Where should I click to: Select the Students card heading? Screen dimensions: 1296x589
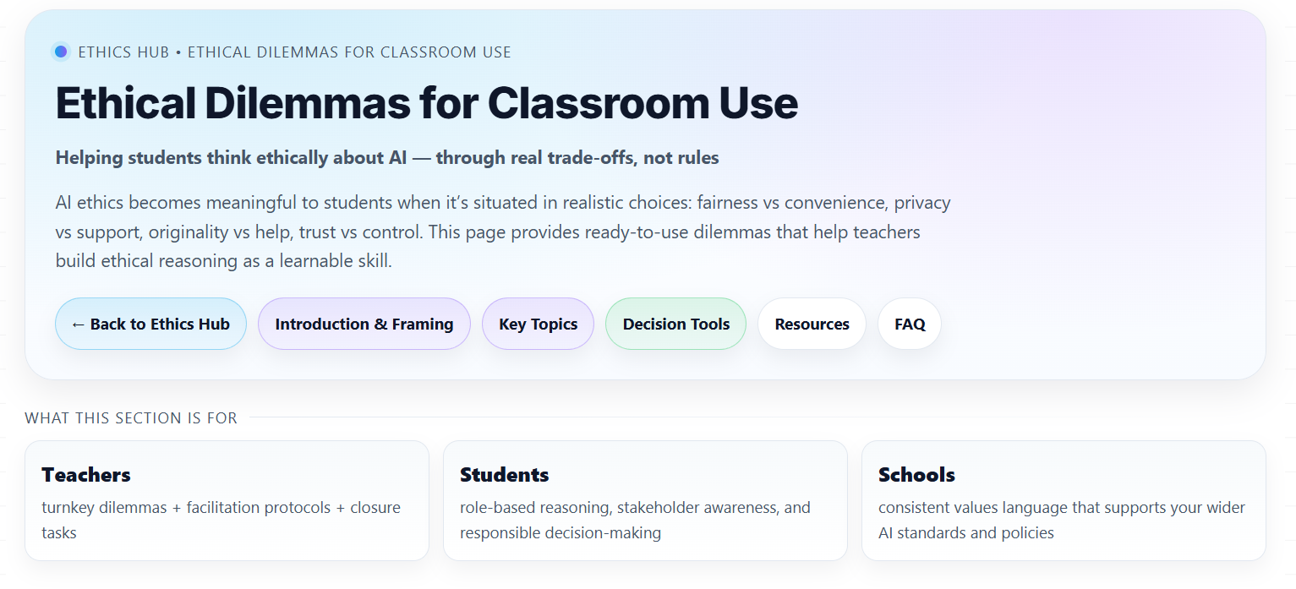pyautogui.click(x=504, y=475)
